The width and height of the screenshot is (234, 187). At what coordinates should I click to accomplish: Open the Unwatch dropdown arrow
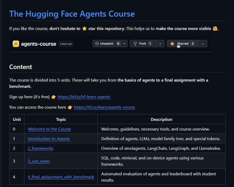click(124, 44)
